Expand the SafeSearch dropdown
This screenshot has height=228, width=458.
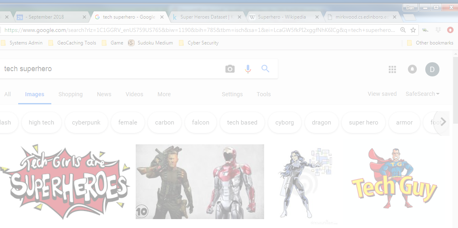[x=422, y=94]
